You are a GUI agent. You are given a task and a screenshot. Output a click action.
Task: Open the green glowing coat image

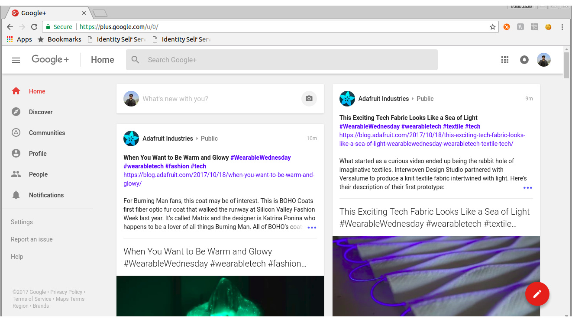coord(220,296)
